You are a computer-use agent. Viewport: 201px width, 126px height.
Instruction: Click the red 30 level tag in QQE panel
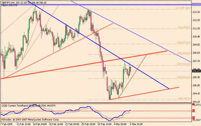(193, 118)
